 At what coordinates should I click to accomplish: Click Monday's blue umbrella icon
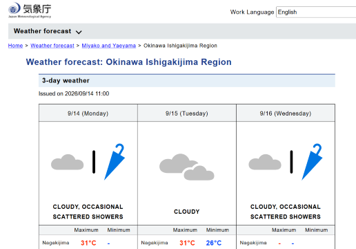[115, 162]
